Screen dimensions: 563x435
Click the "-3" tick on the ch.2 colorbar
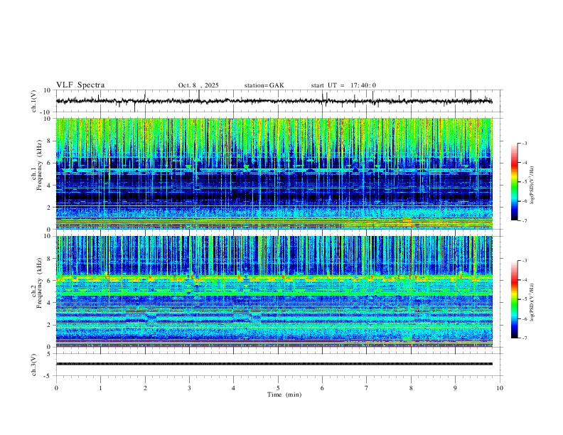click(525, 261)
